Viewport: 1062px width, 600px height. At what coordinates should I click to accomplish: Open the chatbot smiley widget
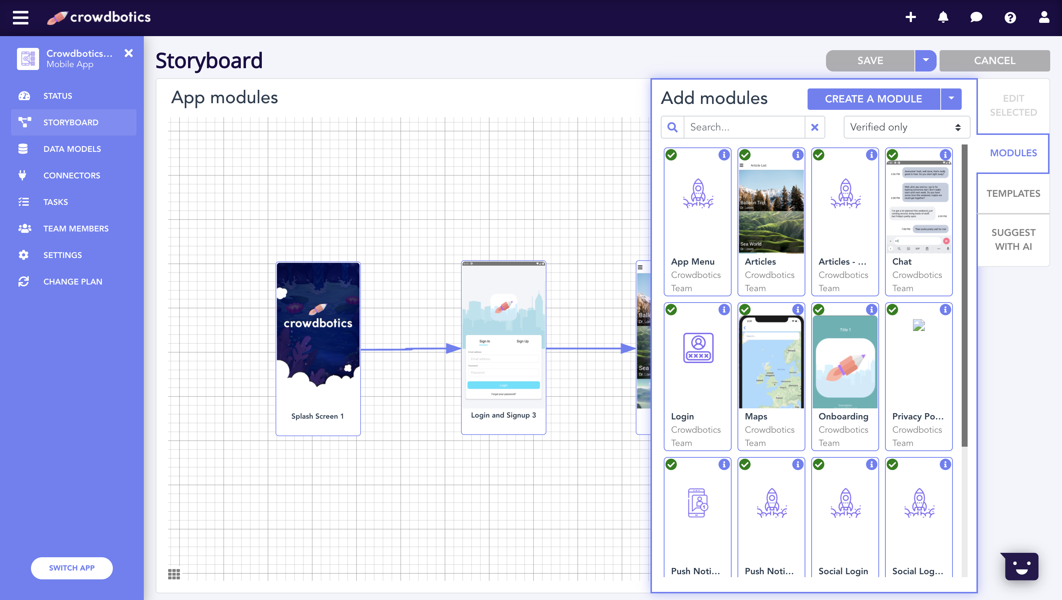[1021, 566]
